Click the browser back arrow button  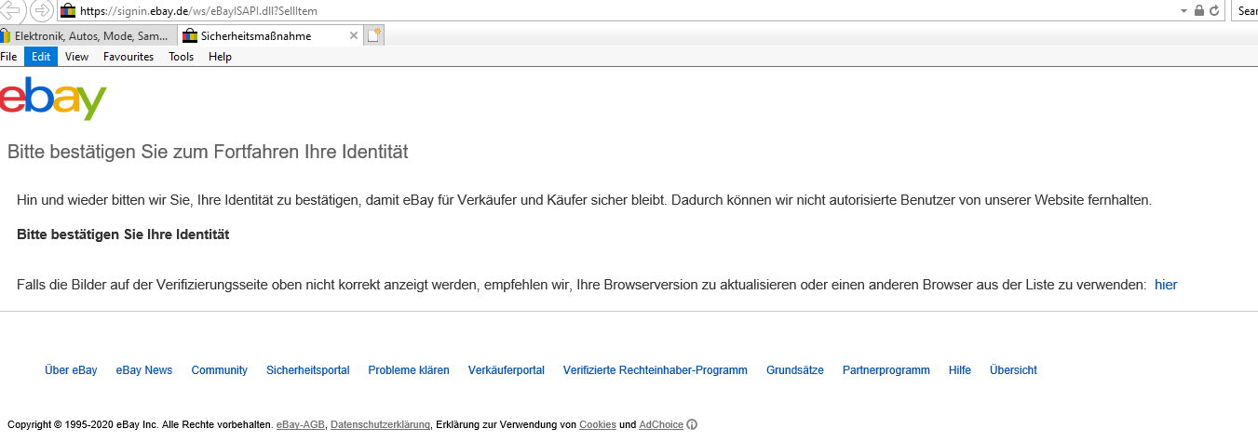pyautogui.click(x=12, y=10)
